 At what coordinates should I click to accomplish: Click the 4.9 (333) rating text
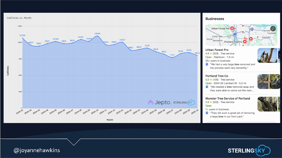point(212,54)
